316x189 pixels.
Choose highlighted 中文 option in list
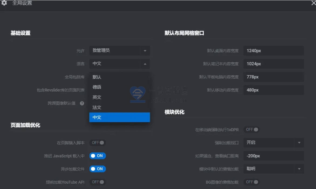120,117
